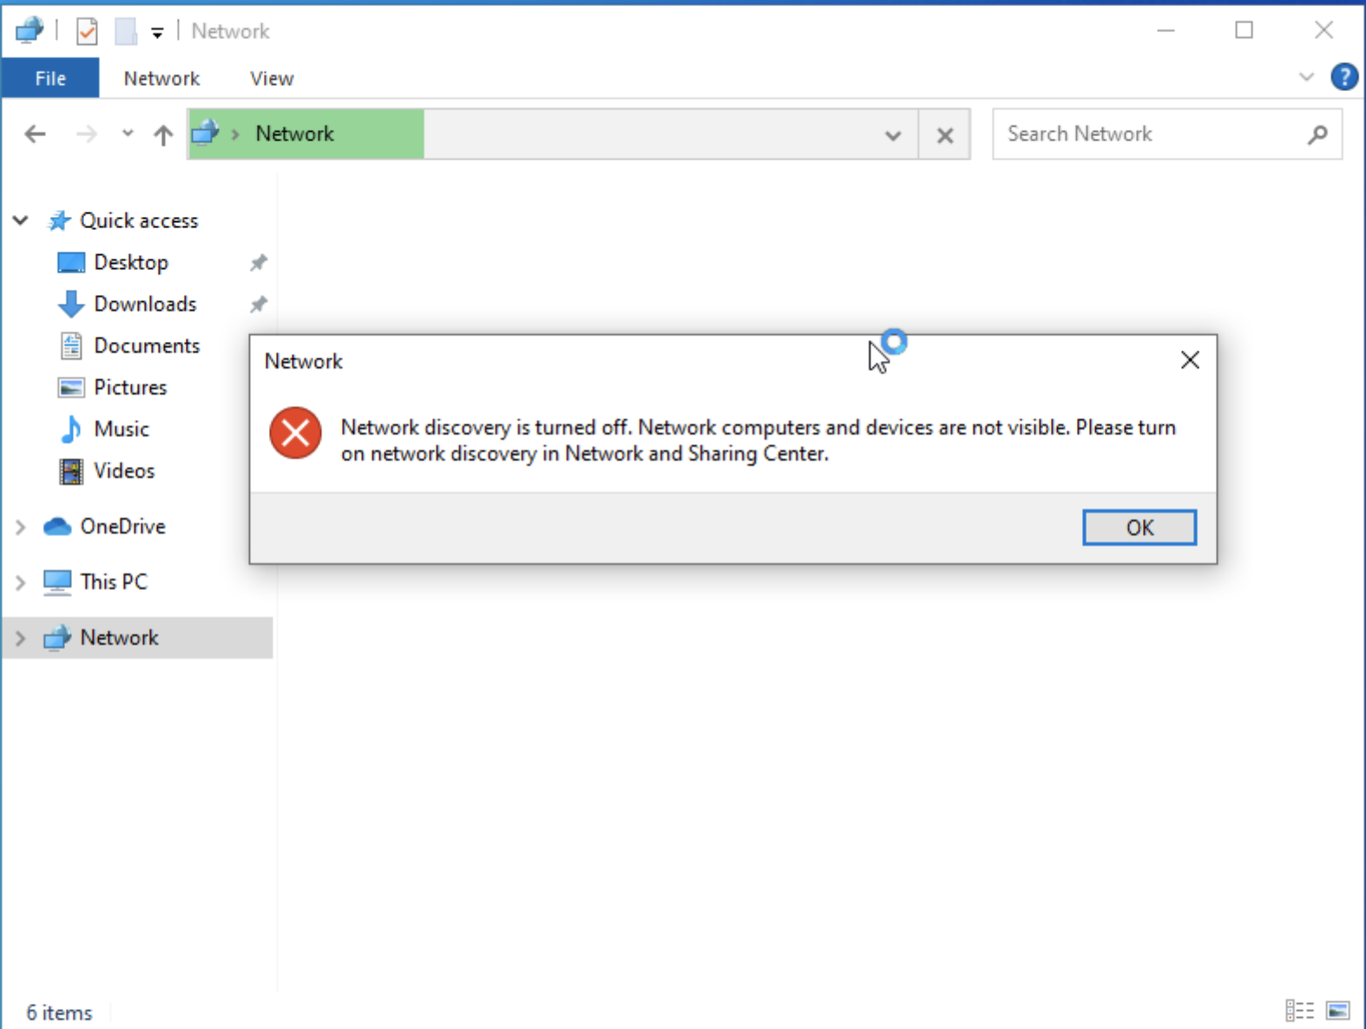Stop loading with address bar X button
The image size is (1366, 1029).
point(945,135)
